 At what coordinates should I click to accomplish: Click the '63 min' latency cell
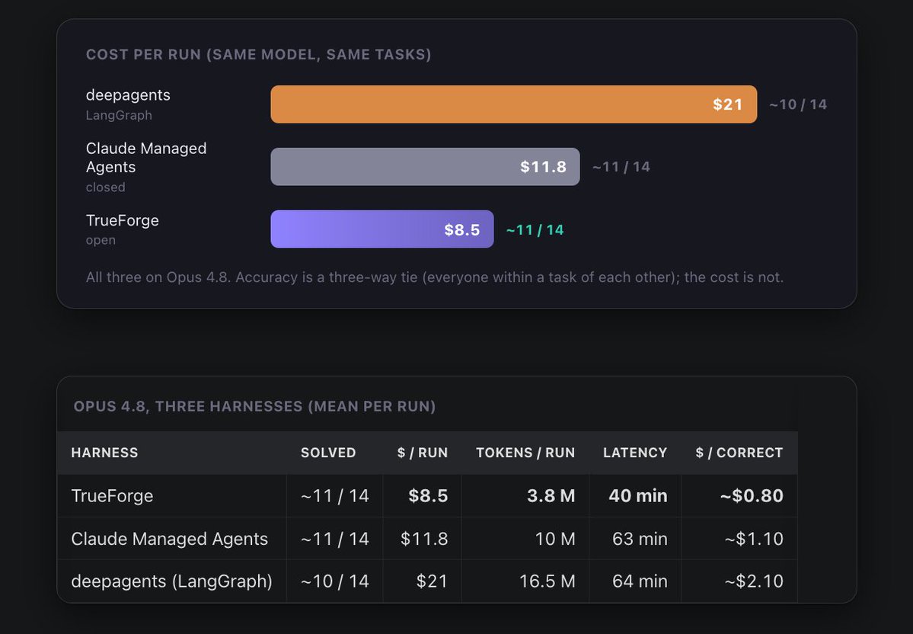(640, 539)
